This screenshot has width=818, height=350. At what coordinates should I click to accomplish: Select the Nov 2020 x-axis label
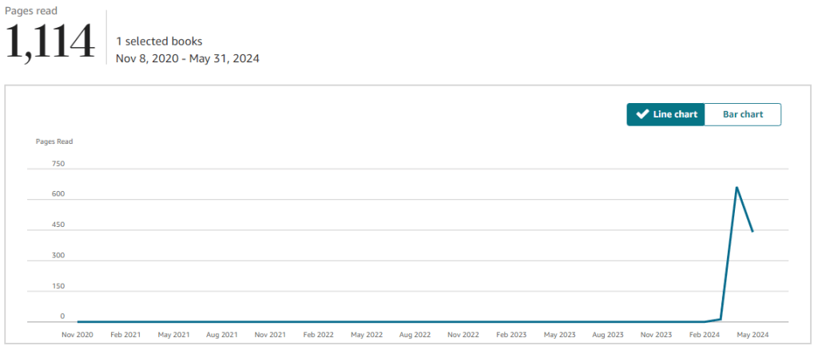point(77,335)
